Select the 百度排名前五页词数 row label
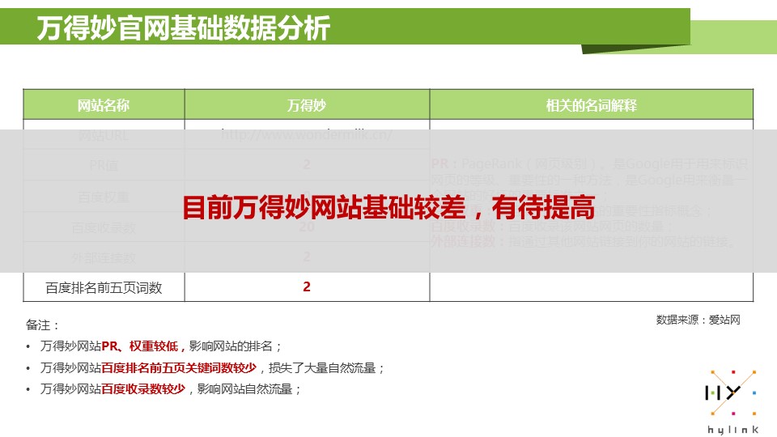Image resolution: width=777 pixels, height=437 pixels. [104, 287]
